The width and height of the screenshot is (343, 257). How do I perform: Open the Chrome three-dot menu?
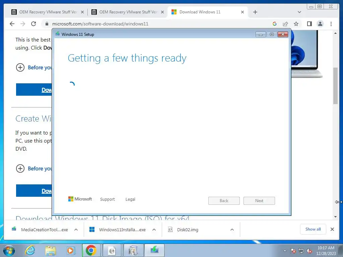(331, 24)
